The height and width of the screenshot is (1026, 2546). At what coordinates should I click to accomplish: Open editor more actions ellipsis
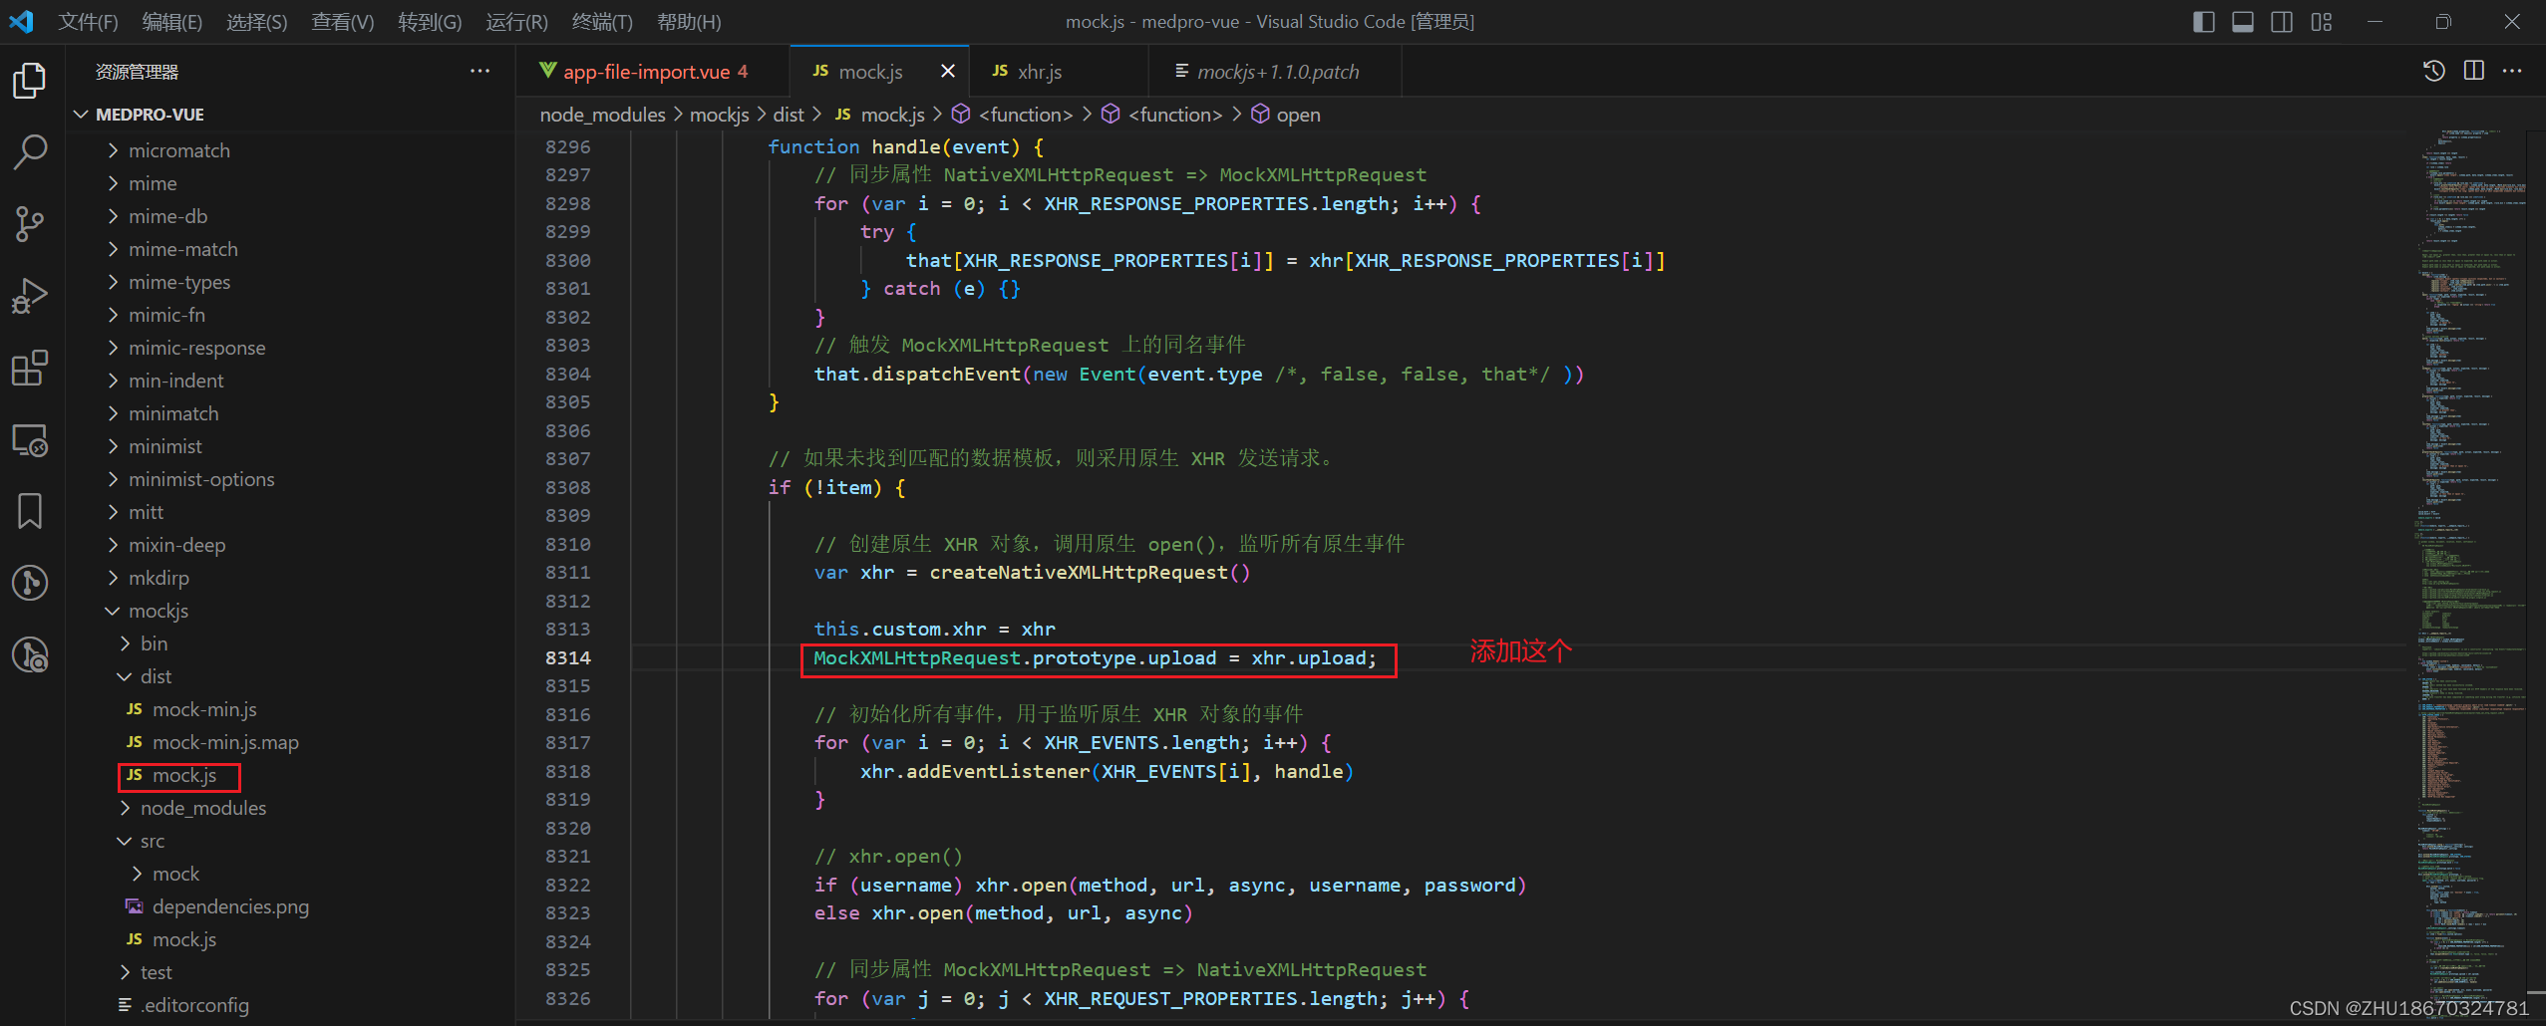[2512, 71]
